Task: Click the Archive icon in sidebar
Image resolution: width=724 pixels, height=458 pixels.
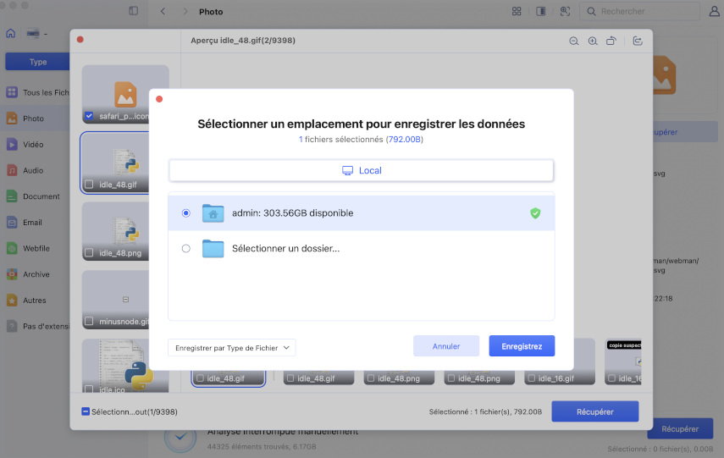Action: (x=12, y=274)
